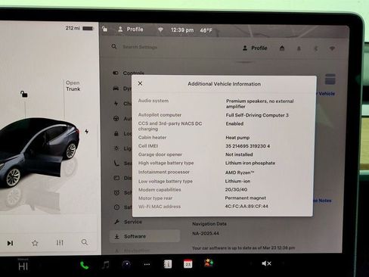The image size is (369, 277).
Task: Tap the 46°F outside temperature reading
Action: [206, 30]
